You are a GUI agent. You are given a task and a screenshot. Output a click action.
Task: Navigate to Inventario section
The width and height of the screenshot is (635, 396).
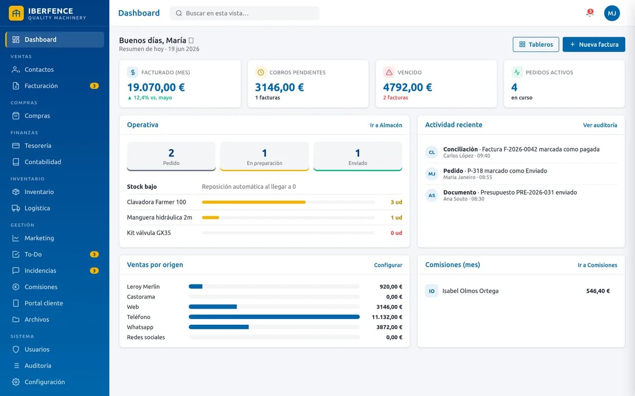click(x=55, y=192)
